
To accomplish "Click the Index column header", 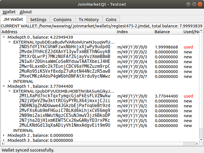I will pyautogui.click(x=134, y=32).
